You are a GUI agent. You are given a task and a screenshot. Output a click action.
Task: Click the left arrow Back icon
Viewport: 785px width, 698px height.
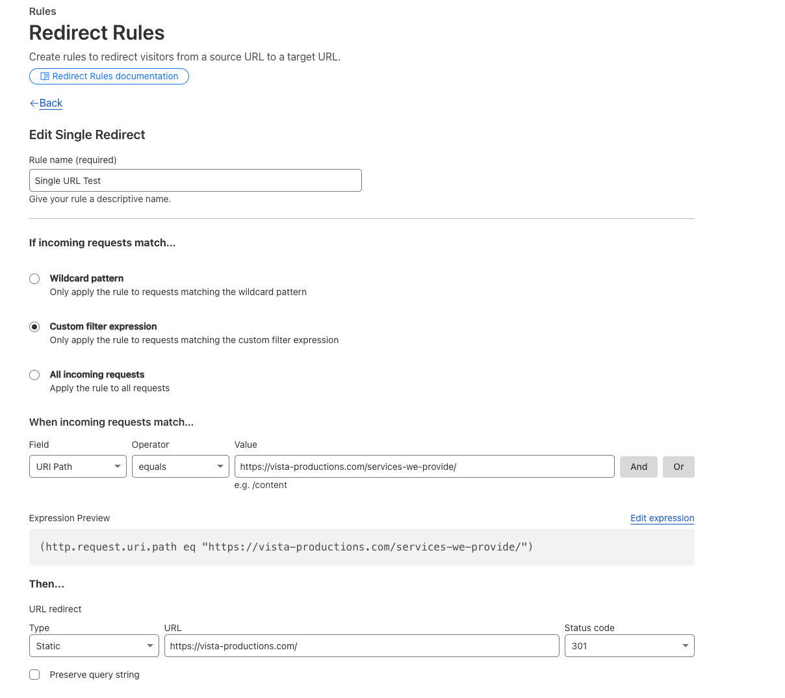point(34,103)
